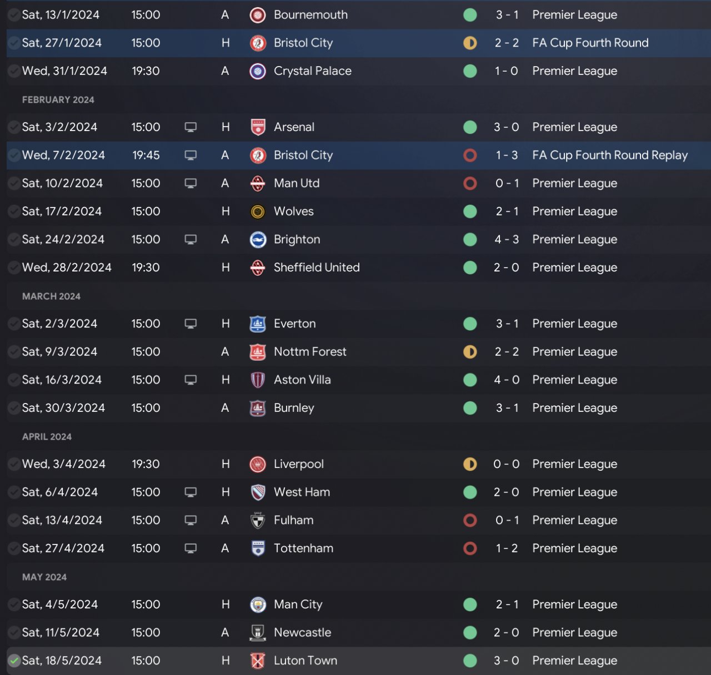Toggle green checkmark on Luton Town fixture
The width and height of the screenshot is (711, 675).
coord(14,661)
